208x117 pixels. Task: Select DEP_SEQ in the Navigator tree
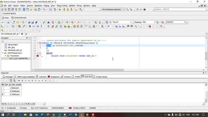pos(11,47)
